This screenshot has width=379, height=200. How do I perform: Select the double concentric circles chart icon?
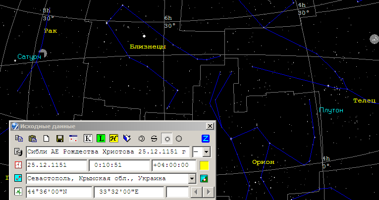(x=141, y=139)
